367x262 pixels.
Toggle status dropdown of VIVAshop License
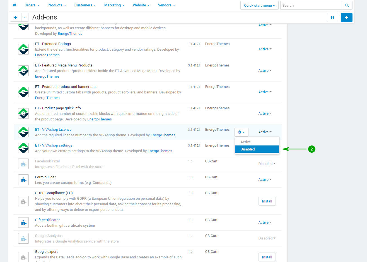tap(265, 132)
